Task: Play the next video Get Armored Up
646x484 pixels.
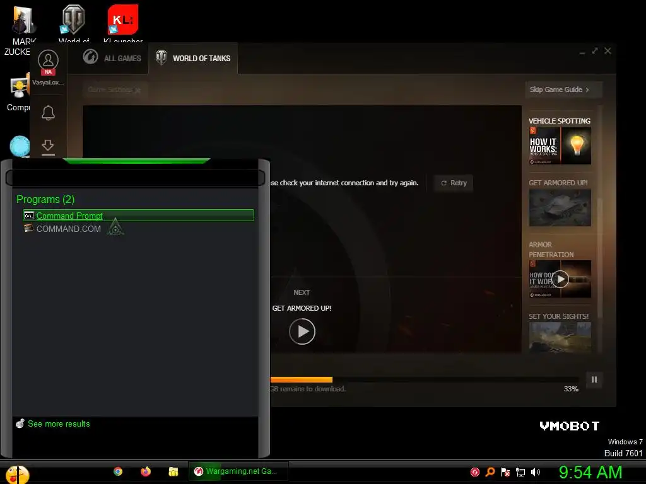Action: (x=302, y=331)
